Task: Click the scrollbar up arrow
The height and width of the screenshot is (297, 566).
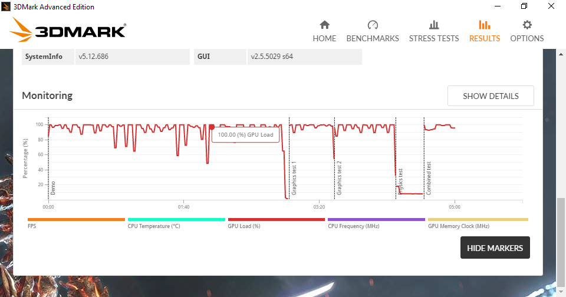Action: pyautogui.click(x=561, y=54)
